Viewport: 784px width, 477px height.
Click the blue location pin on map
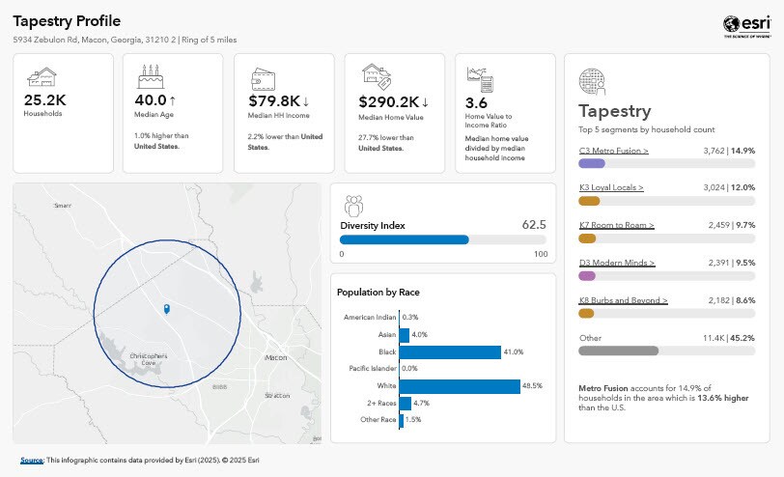167,309
